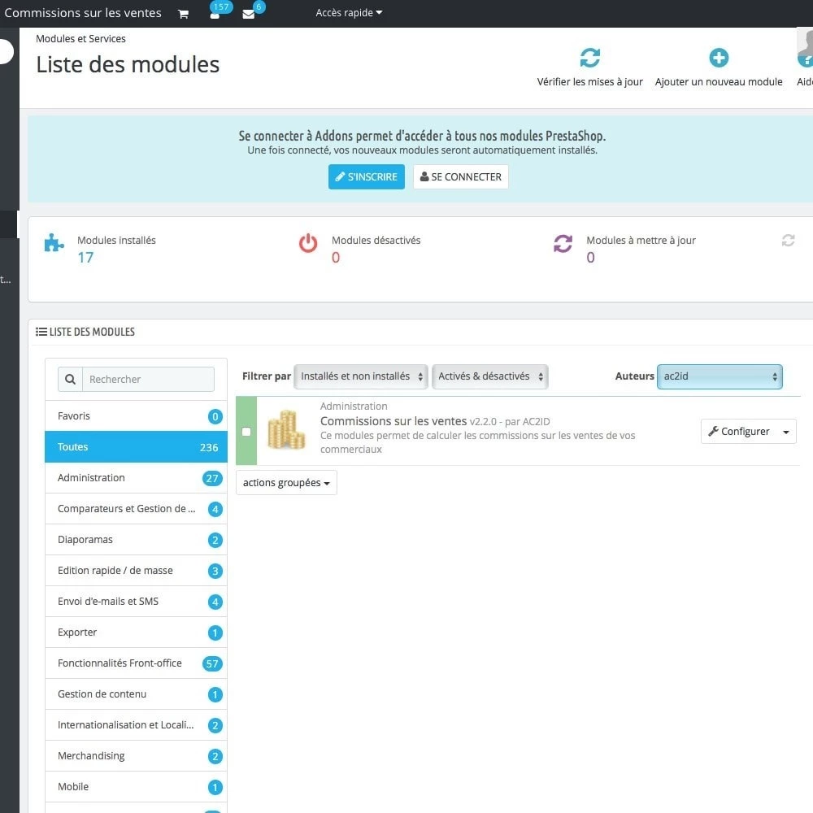The width and height of the screenshot is (813, 813).
Task: Click the installed modules count 17
Action: click(85, 257)
